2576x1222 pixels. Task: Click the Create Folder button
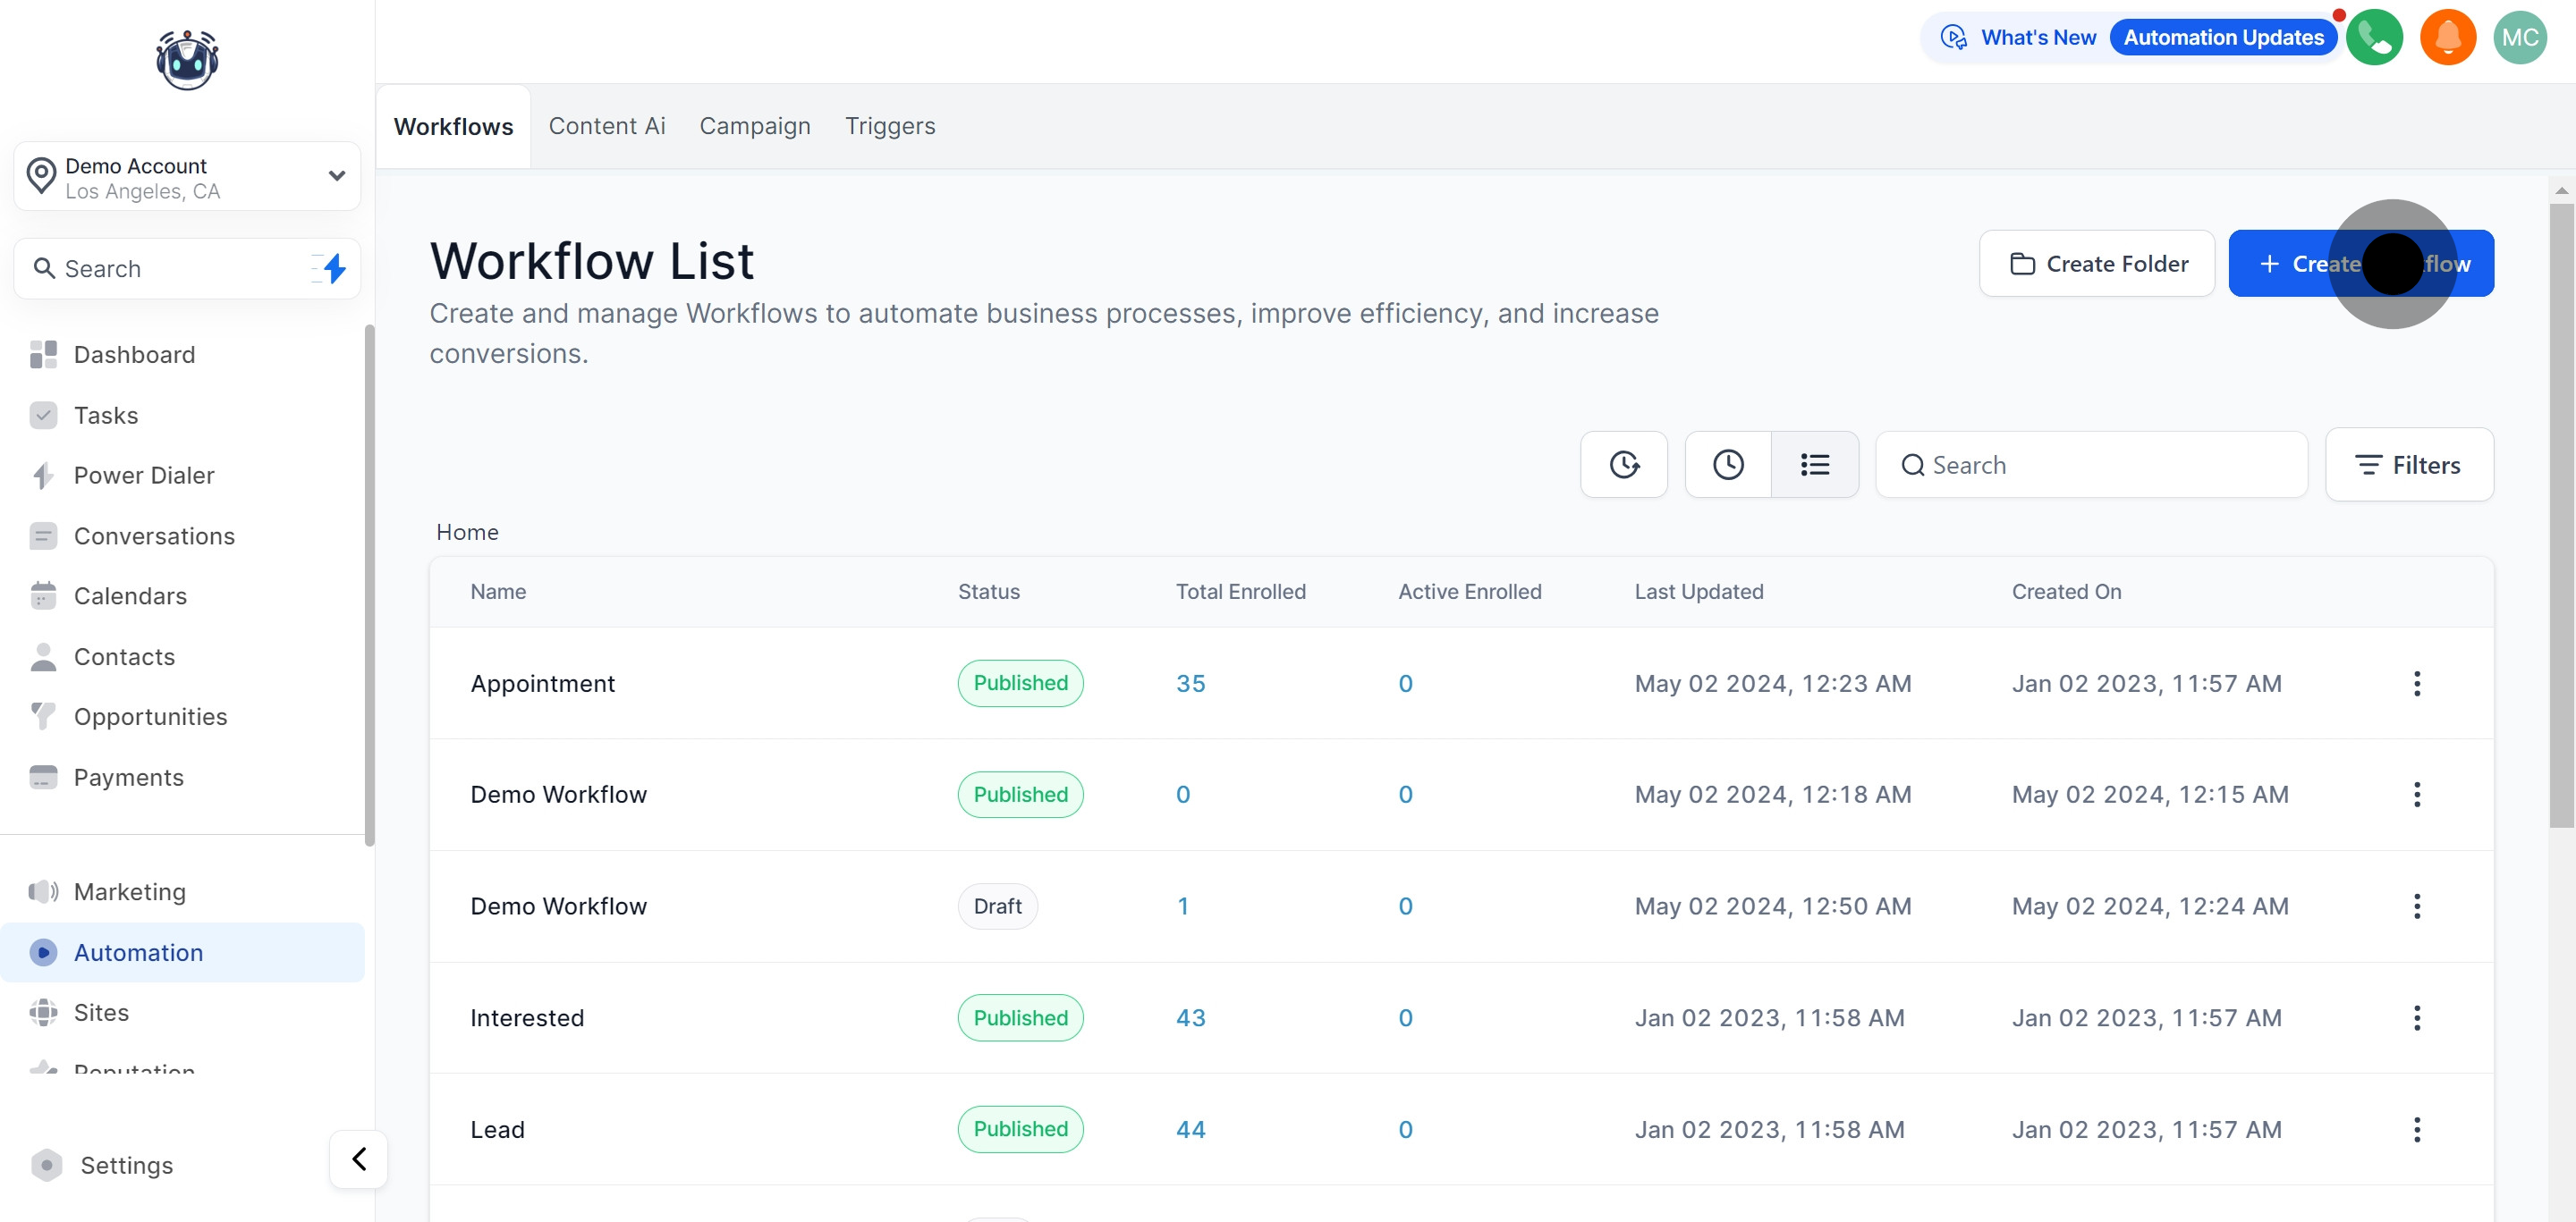pos(2097,263)
